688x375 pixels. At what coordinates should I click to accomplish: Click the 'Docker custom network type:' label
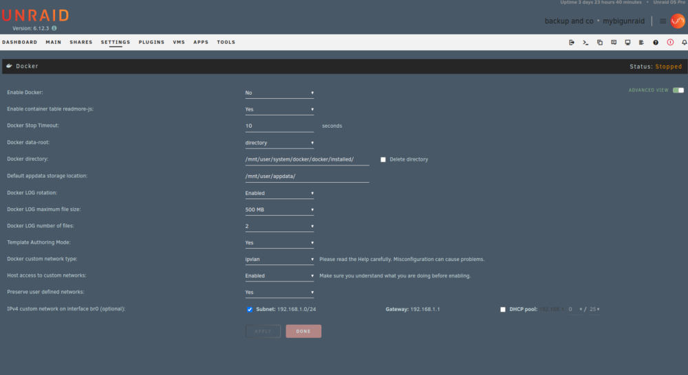[42, 259]
